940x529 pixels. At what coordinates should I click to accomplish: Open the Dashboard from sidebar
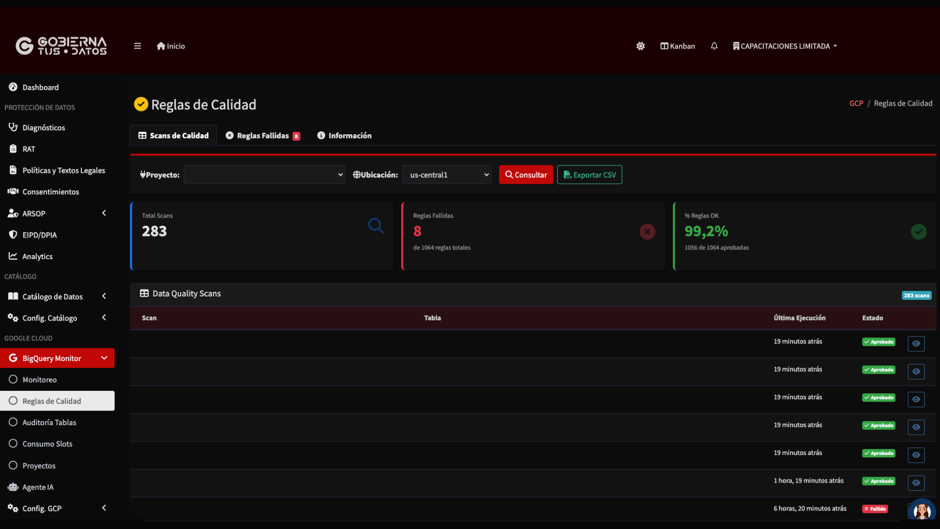(41, 87)
